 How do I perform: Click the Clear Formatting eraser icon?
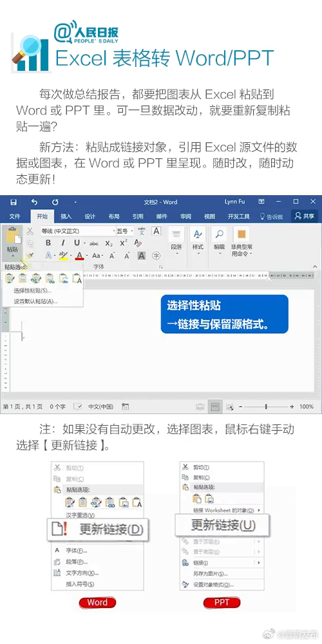[138, 243]
